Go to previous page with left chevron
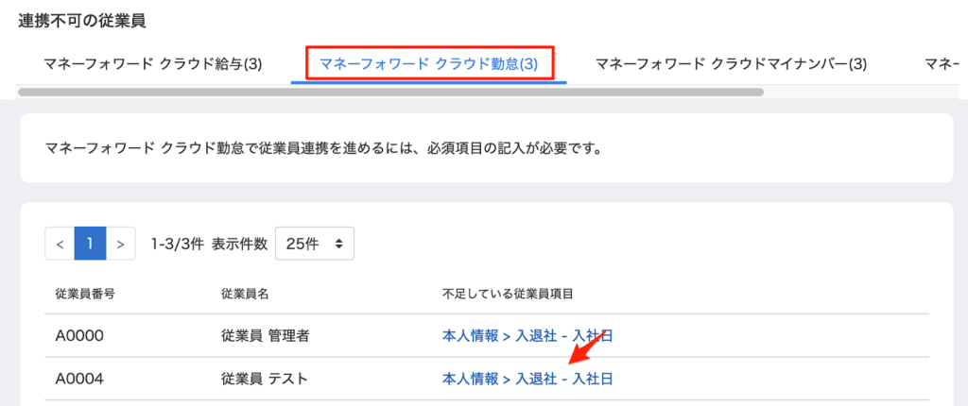Screen dimensions: 968x406 [59, 244]
